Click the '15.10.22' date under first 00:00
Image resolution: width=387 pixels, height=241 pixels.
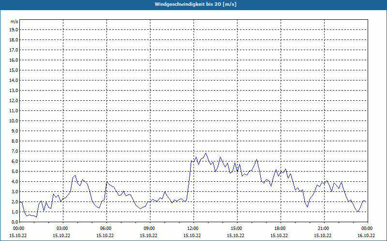(18, 235)
